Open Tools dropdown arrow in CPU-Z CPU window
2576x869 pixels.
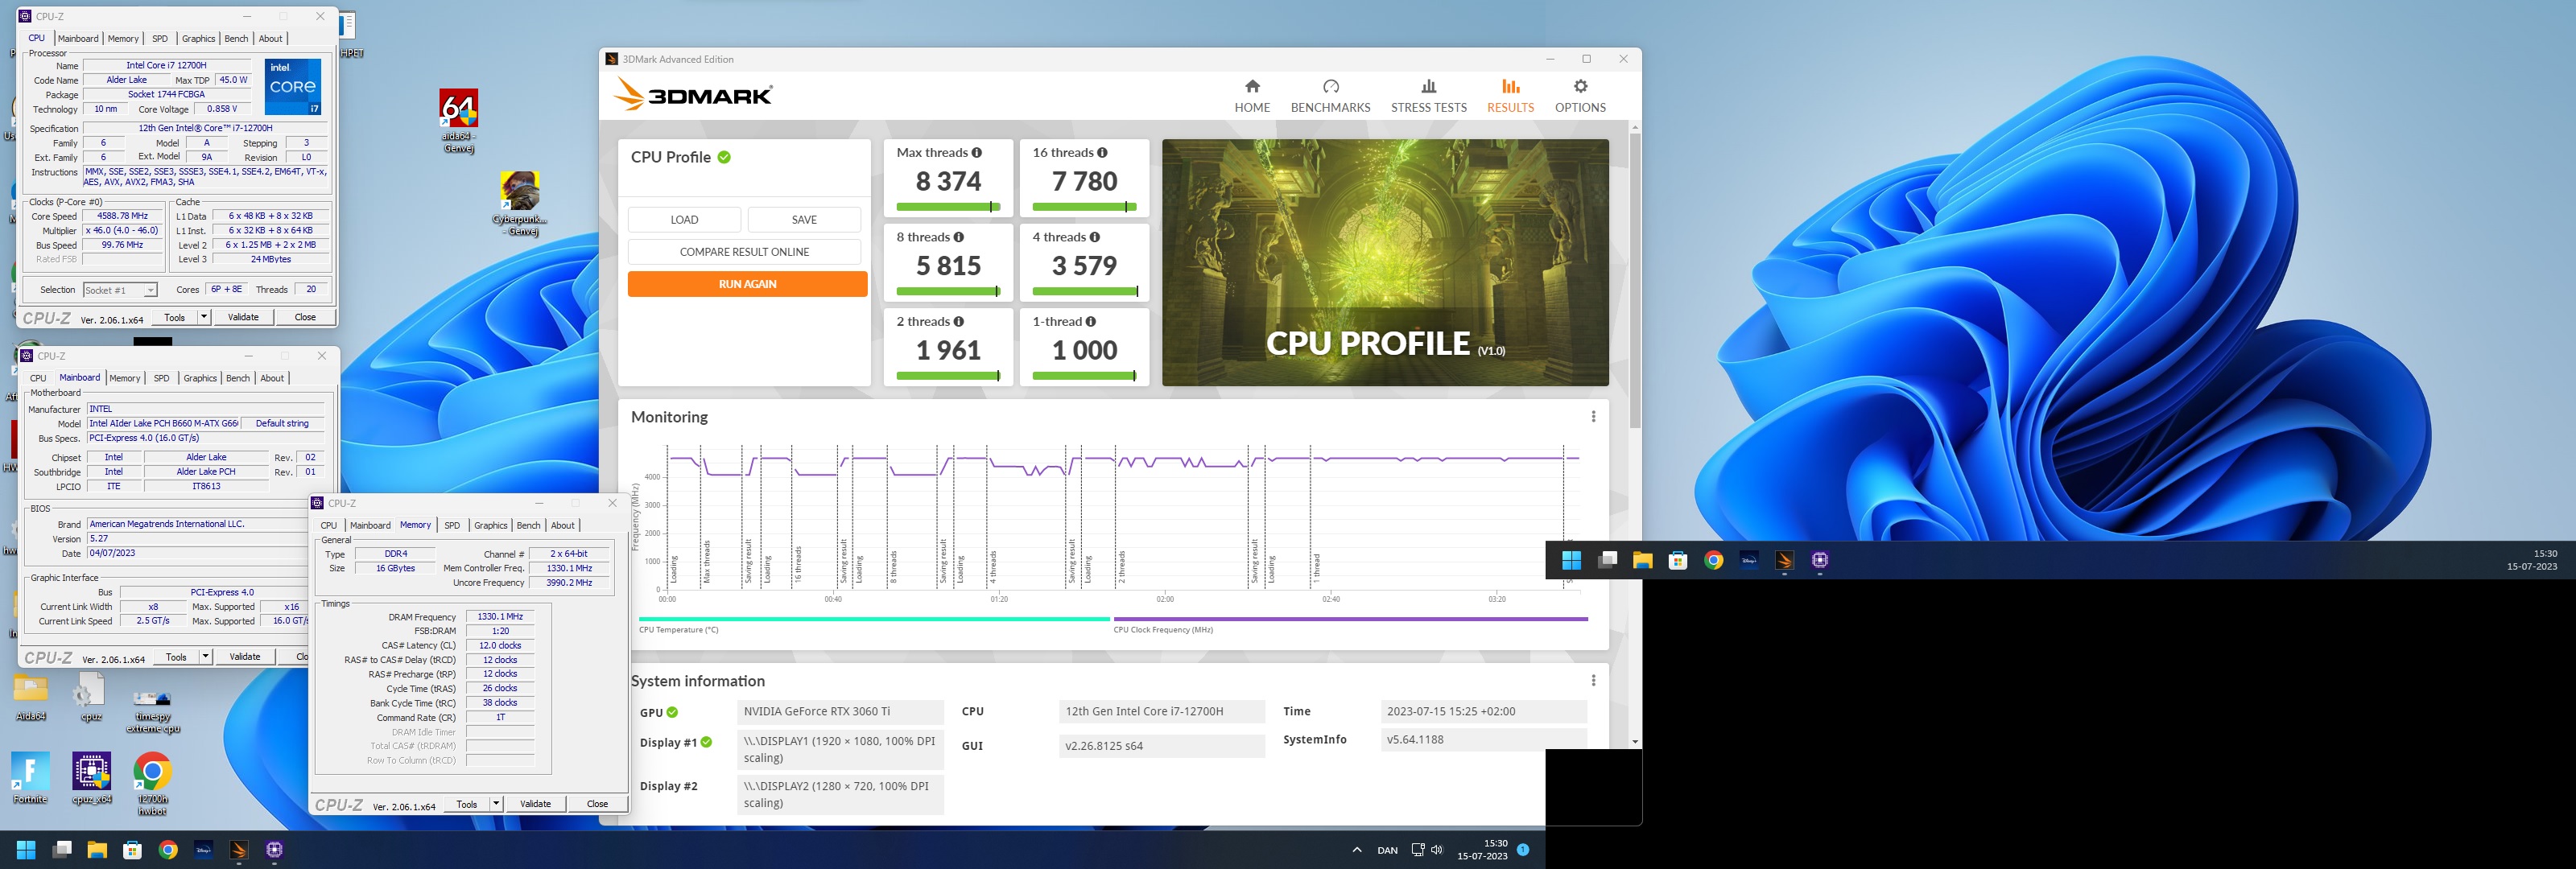click(x=204, y=317)
